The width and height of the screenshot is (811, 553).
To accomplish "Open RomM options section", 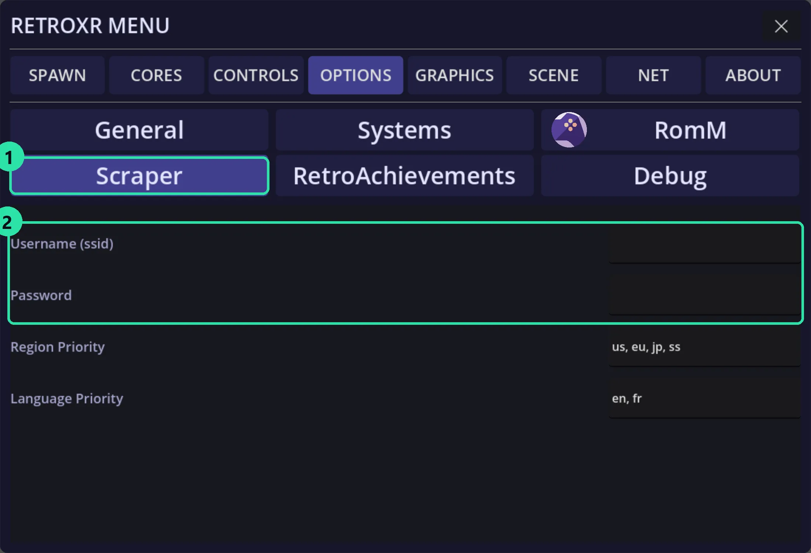I will (x=670, y=130).
